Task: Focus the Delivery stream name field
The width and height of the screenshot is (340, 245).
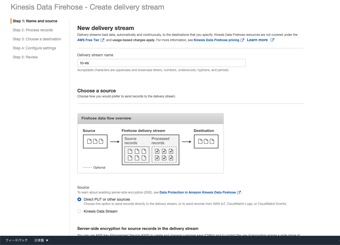Action: click(161, 63)
